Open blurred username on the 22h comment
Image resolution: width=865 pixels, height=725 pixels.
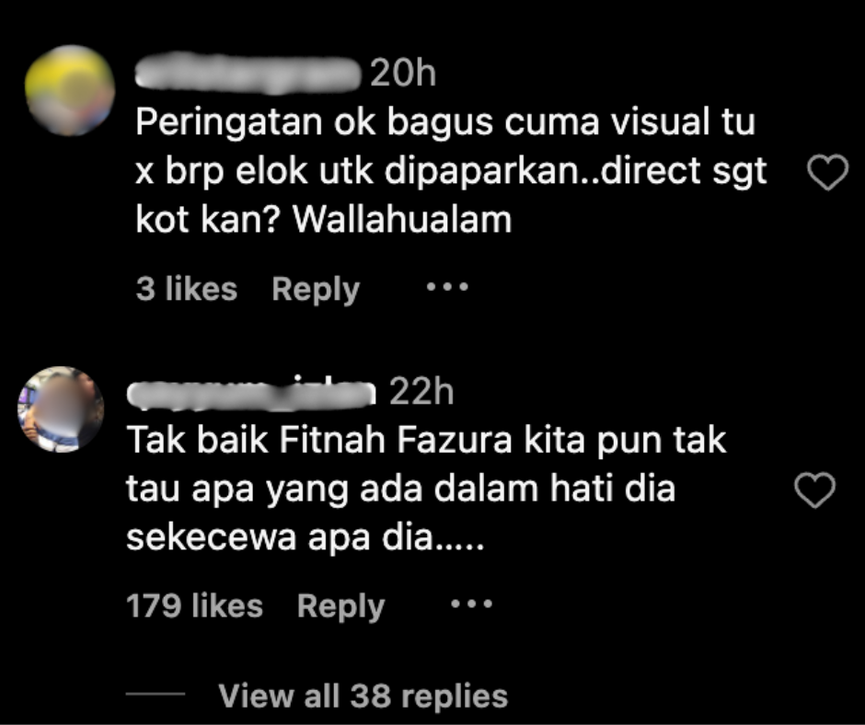pos(251,394)
